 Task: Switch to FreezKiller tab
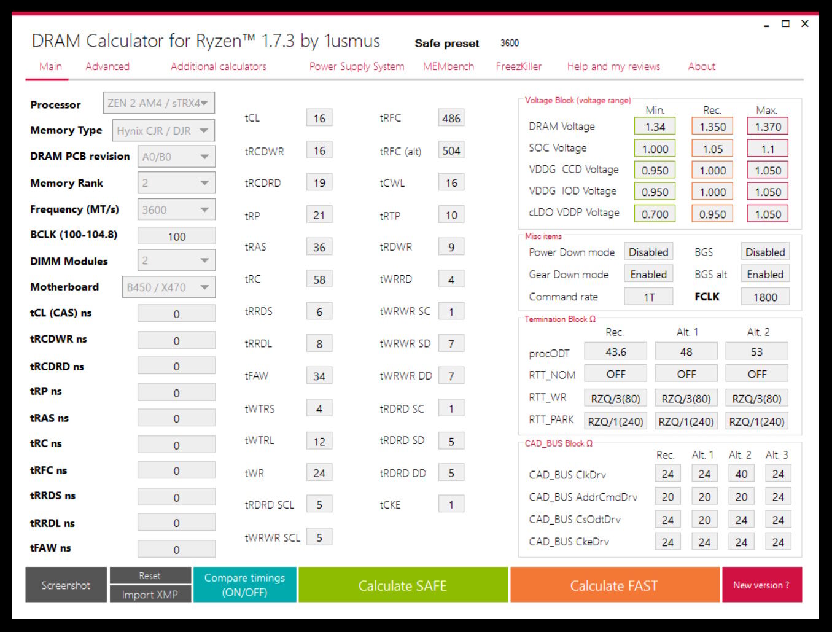tap(519, 66)
